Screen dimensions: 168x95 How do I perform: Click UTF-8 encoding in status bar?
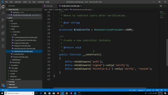[148, 90]
